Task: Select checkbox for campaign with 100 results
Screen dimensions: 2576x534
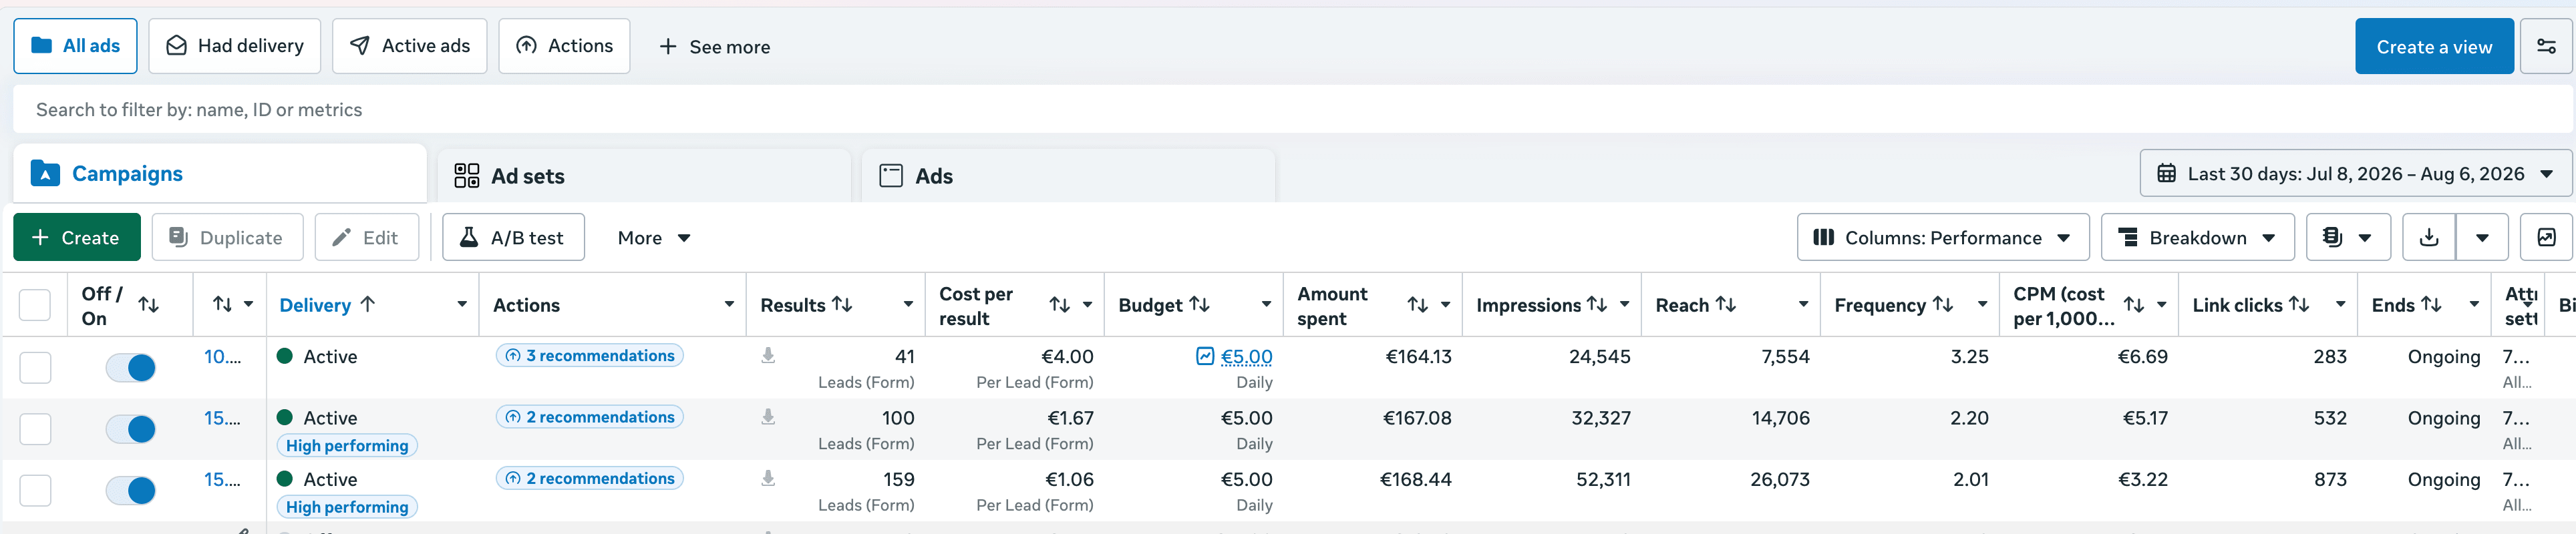Action: click(x=35, y=429)
